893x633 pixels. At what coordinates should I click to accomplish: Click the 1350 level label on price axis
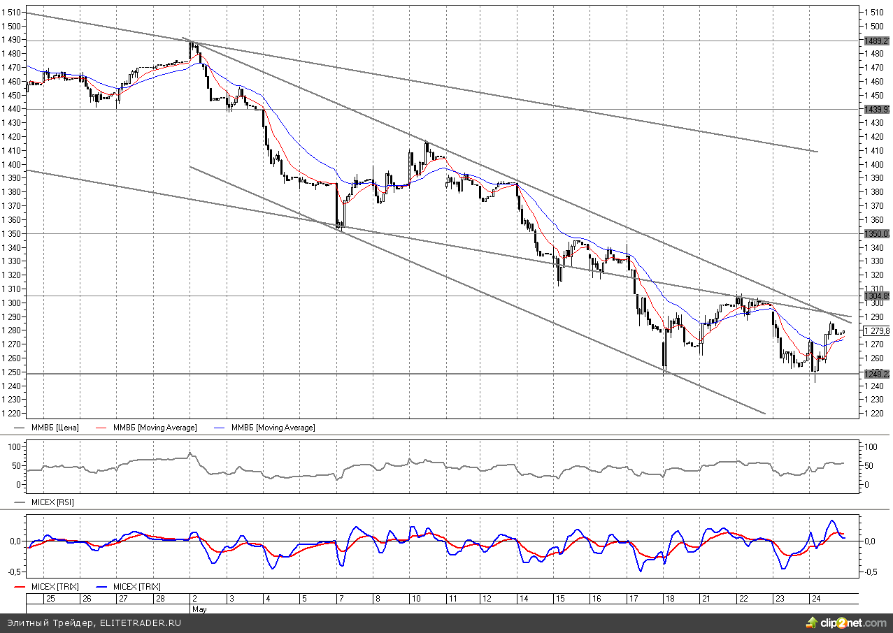click(x=876, y=233)
